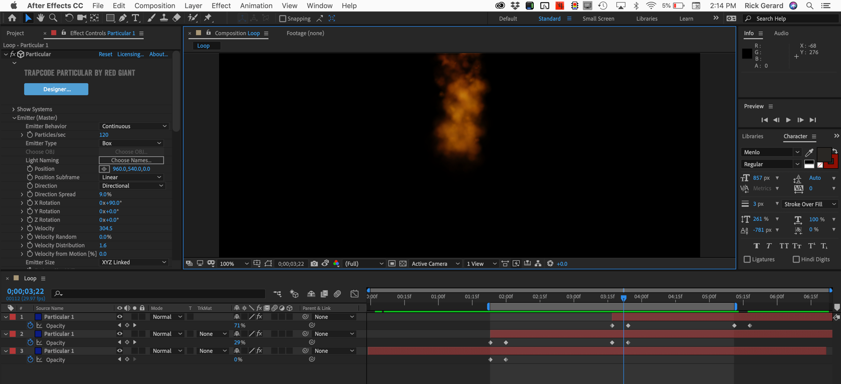Open Particular Licensing link
The image size is (841, 384).
pos(130,54)
